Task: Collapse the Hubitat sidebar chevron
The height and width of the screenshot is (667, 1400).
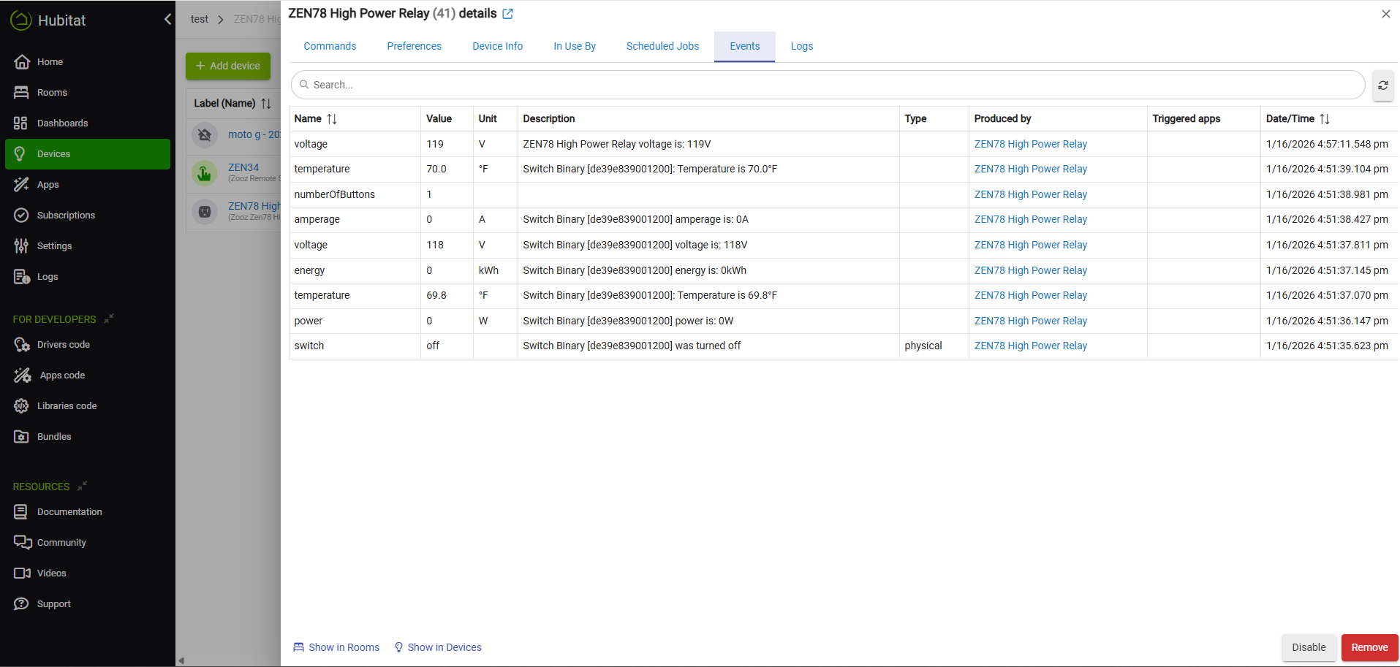Action: [x=167, y=20]
